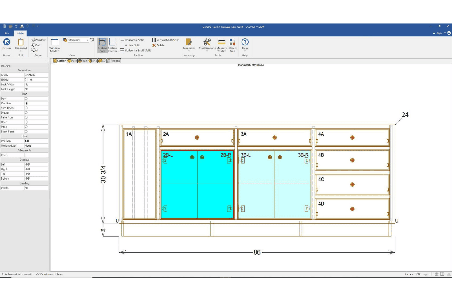452x301 pixels.
Task: Select the Main ribbon tab
Action: coord(20,33)
